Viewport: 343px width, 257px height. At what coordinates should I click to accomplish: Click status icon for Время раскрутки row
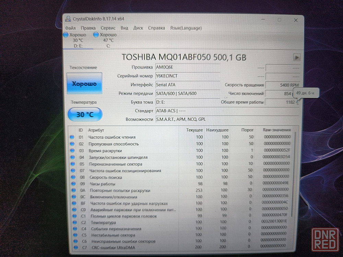[73, 150]
